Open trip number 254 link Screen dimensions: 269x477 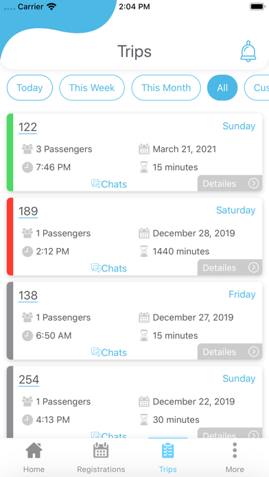click(x=29, y=380)
